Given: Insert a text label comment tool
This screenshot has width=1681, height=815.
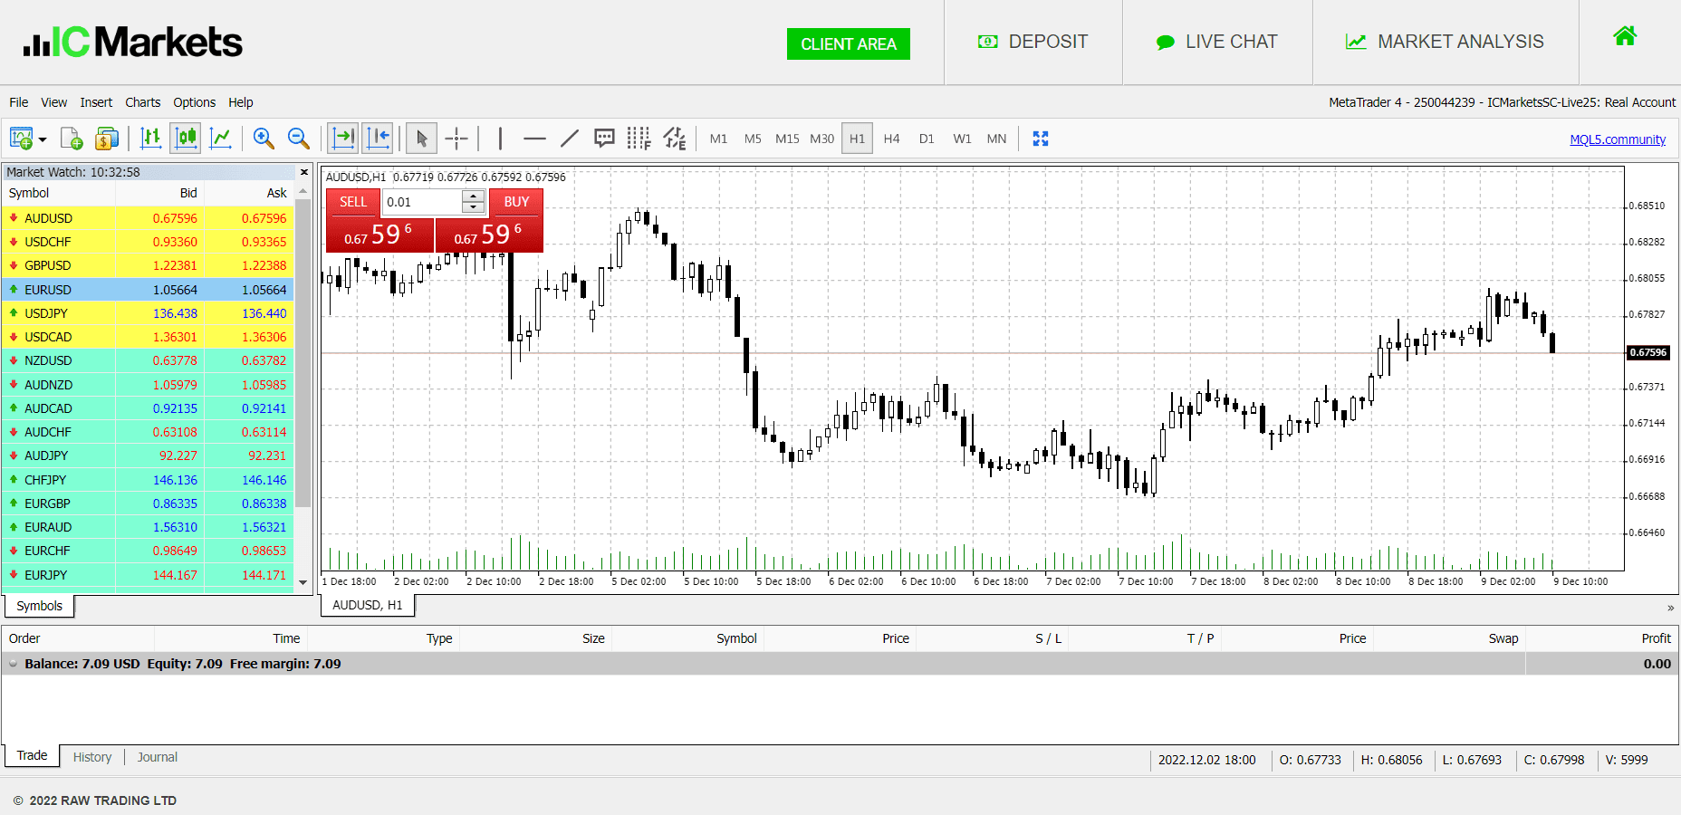Looking at the screenshot, I should 604,139.
